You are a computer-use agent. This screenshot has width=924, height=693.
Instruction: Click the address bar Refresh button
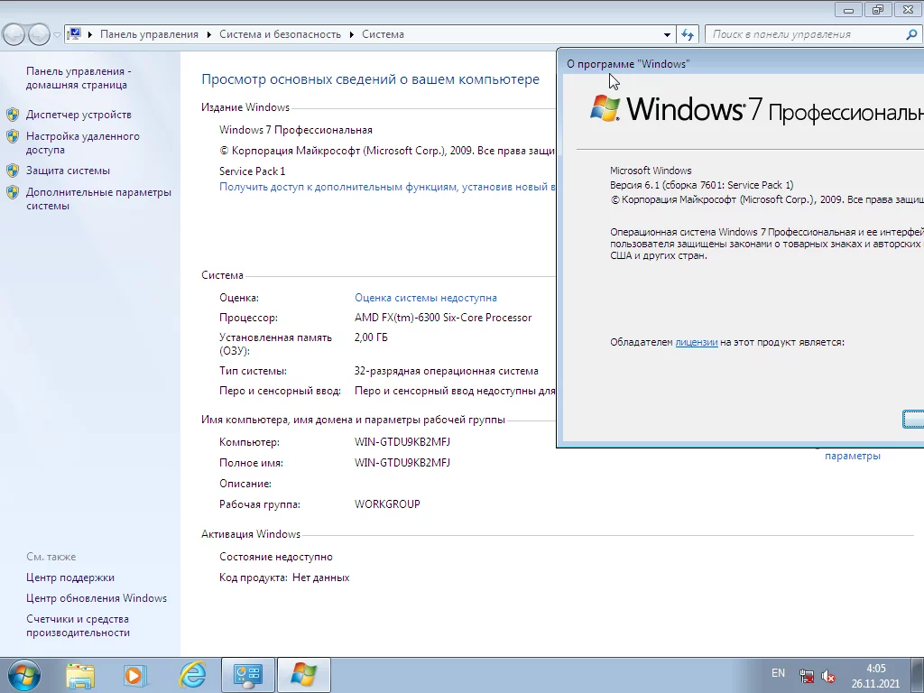[688, 35]
